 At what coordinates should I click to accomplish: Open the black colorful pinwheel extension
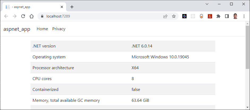click(x=184, y=16)
